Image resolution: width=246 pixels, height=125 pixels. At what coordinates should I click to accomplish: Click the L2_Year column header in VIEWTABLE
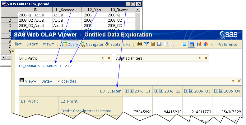[94, 10]
